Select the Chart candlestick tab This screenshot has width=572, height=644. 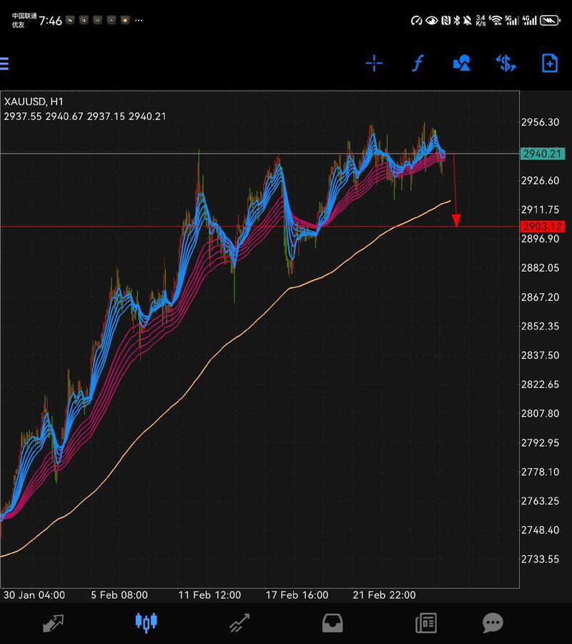coord(146,623)
